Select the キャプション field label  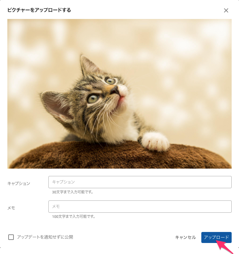19,183
